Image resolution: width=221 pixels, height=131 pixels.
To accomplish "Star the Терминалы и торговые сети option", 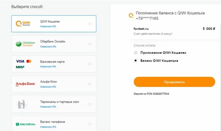I will click(x=90, y=104).
